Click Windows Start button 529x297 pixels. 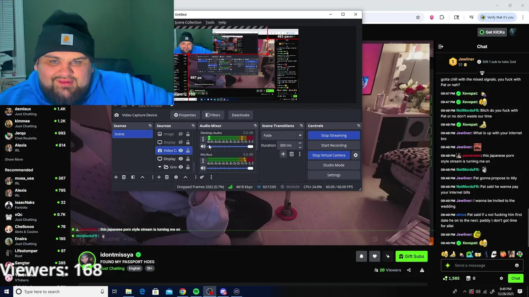pos(7,292)
